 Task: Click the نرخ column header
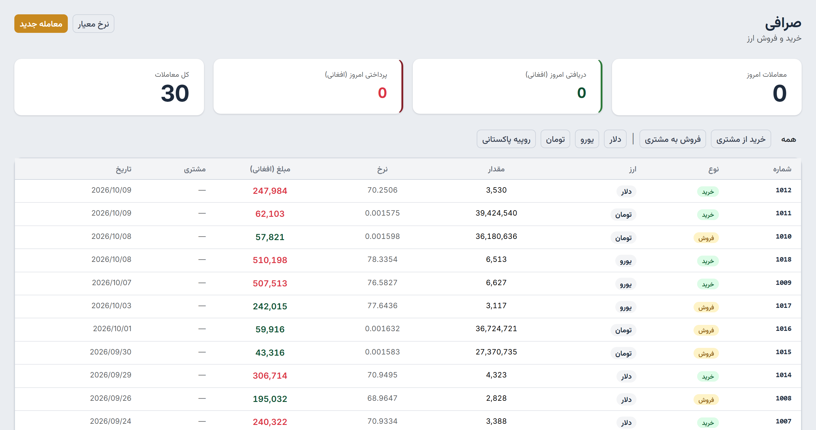(382, 169)
